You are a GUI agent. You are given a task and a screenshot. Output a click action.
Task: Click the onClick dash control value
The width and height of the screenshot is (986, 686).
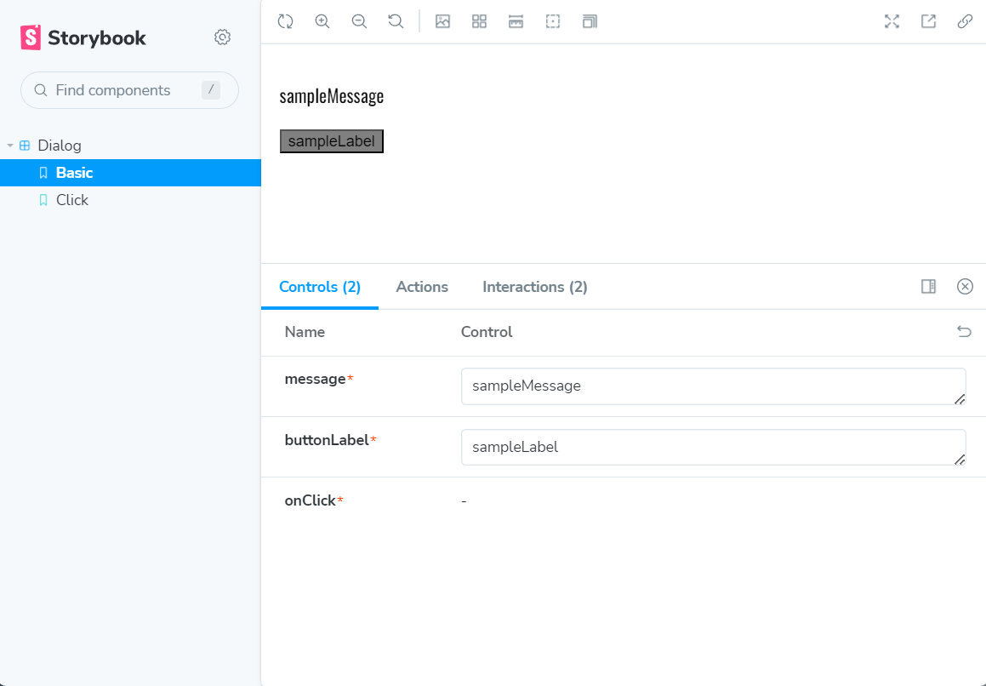[464, 501]
